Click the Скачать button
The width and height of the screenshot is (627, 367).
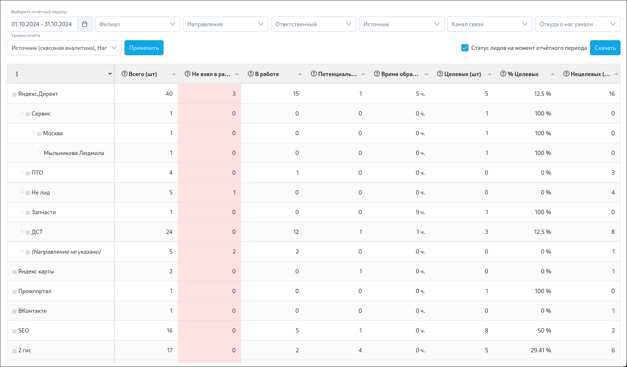tap(605, 48)
